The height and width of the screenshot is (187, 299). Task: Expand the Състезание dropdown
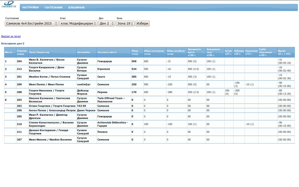[32, 23]
